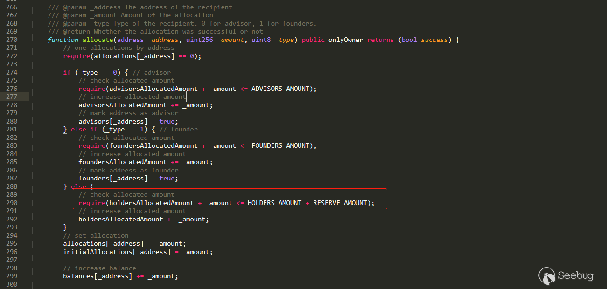Click the 'else' keyword on line 288

[x=78, y=187]
